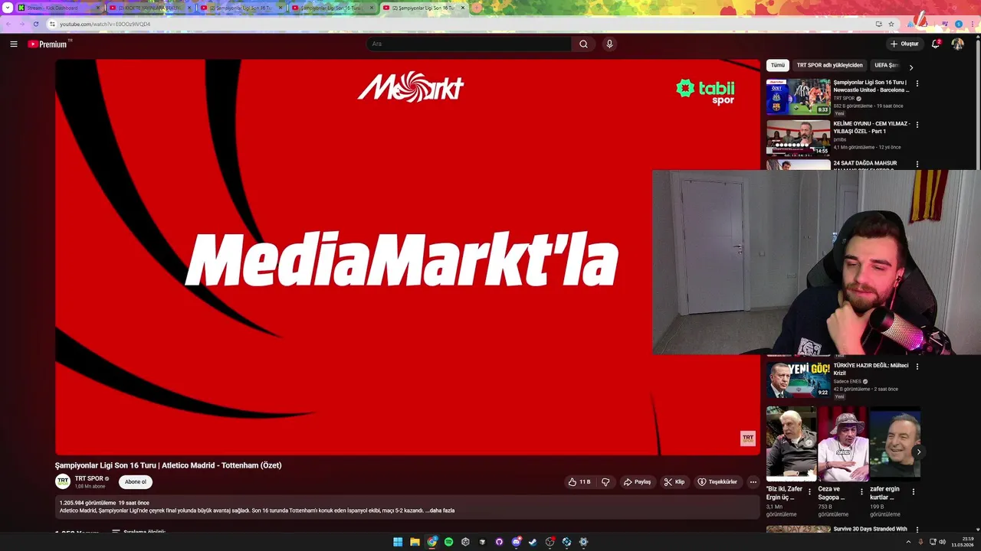Expand description with ...daha fazla

click(x=440, y=510)
